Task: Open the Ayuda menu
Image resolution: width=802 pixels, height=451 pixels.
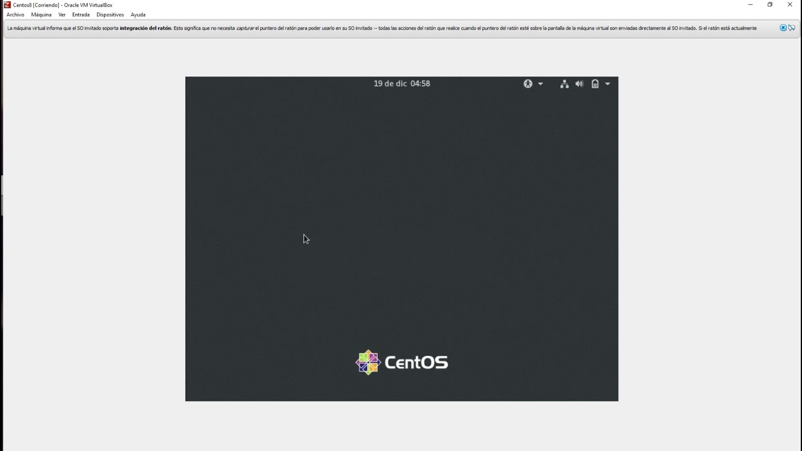Action: [138, 14]
